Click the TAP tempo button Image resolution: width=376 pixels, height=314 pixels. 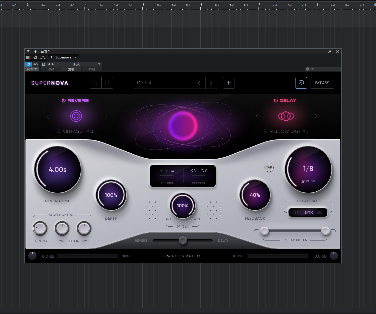point(269,167)
